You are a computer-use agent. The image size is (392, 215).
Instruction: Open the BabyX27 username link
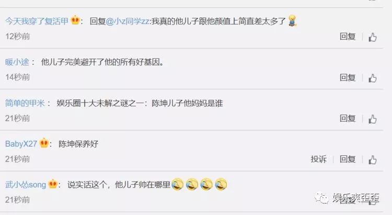click(x=21, y=144)
